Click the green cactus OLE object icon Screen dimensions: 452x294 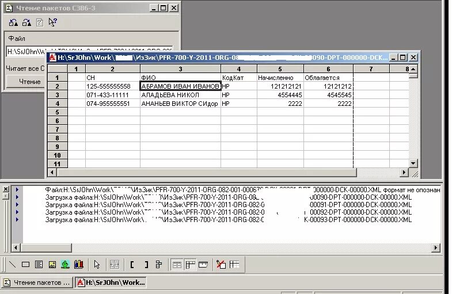tap(65, 264)
